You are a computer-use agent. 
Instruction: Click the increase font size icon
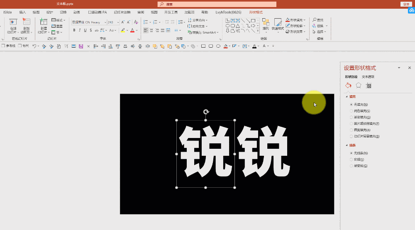(123, 22)
